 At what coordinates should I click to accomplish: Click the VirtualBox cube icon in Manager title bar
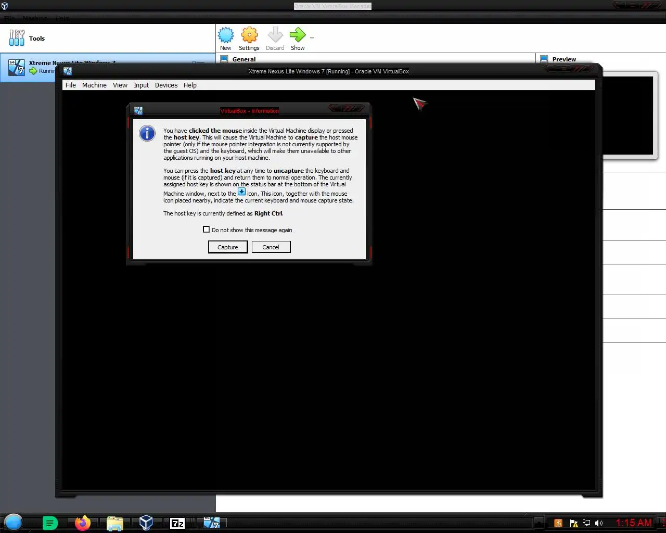(5, 6)
